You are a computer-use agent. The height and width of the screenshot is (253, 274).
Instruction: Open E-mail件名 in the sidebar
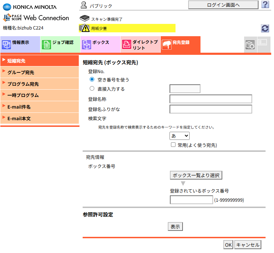tap(40, 107)
